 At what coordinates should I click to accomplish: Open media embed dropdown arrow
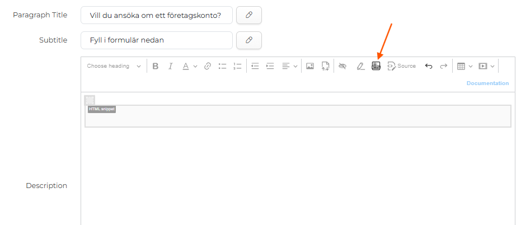[x=492, y=66]
